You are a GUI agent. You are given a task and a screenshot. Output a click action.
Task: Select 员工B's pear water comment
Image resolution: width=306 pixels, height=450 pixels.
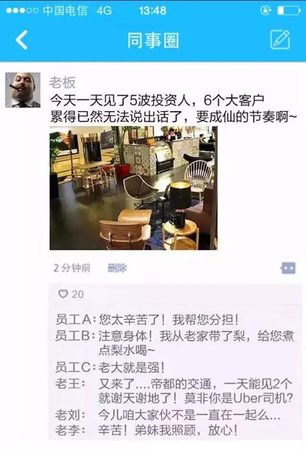(174, 343)
